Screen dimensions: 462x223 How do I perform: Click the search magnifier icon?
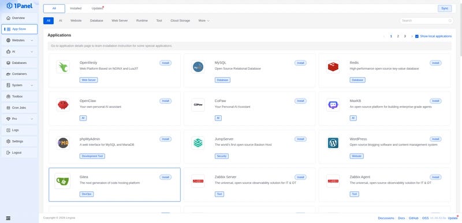(x=450, y=21)
